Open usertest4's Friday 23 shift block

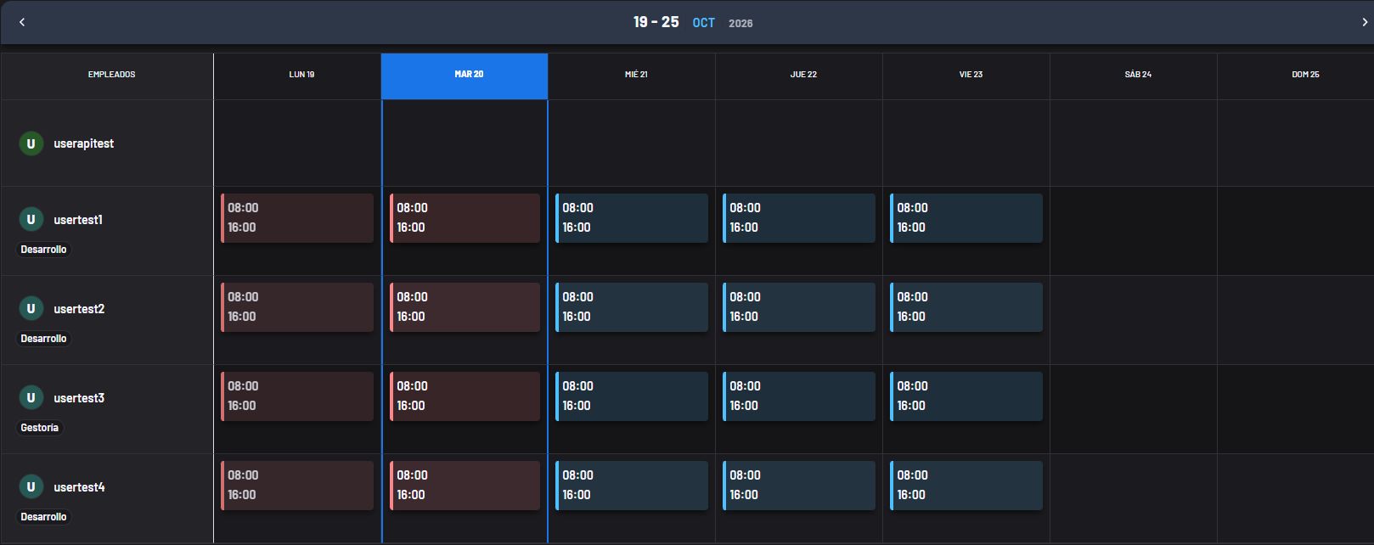pyautogui.click(x=966, y=486)
